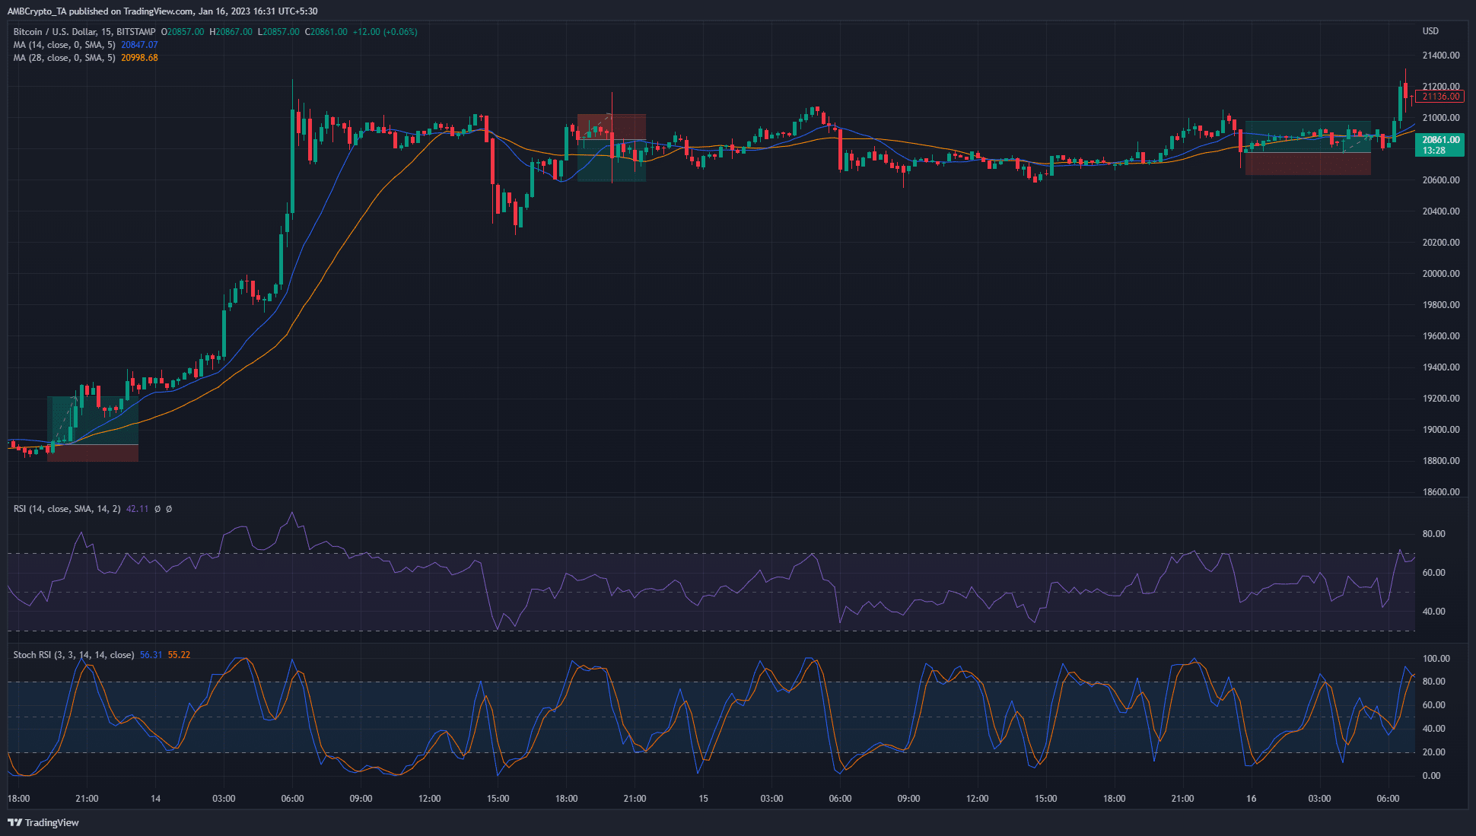
Task: Click the 15 date label on time axis
Action: [703, 799]
